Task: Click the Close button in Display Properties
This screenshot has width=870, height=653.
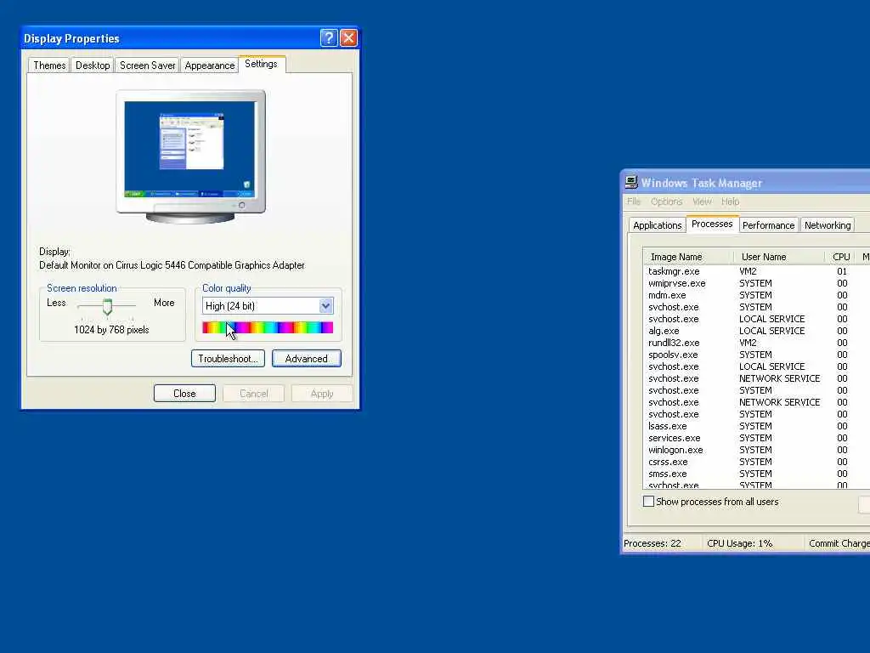Action: coord(184,394)
